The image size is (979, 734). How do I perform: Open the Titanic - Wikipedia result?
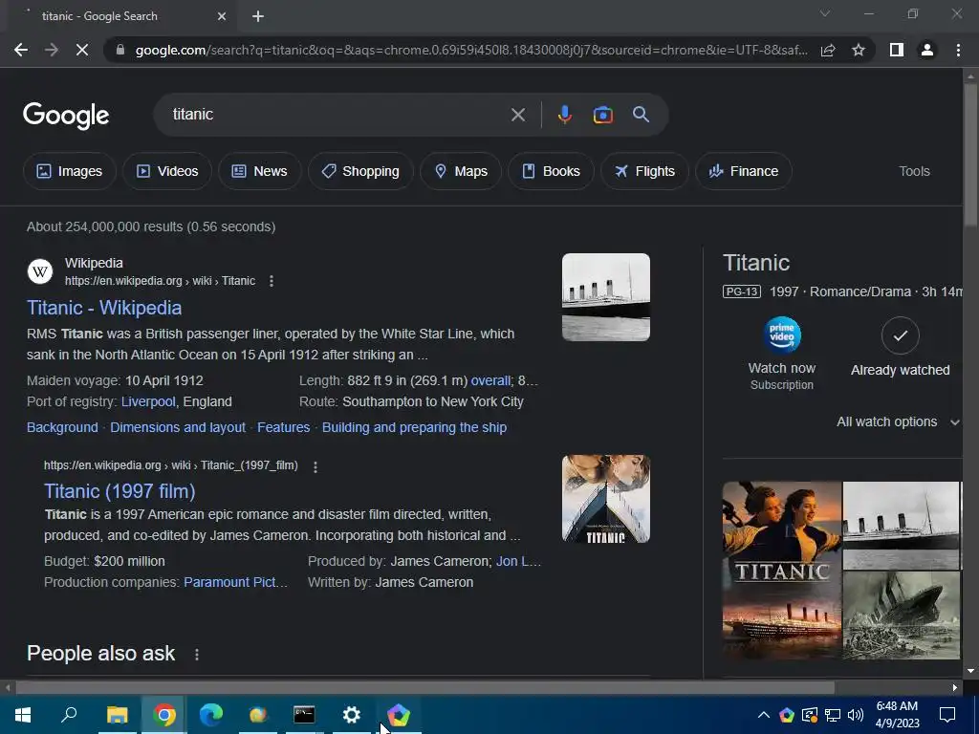[x=104, y=308]
